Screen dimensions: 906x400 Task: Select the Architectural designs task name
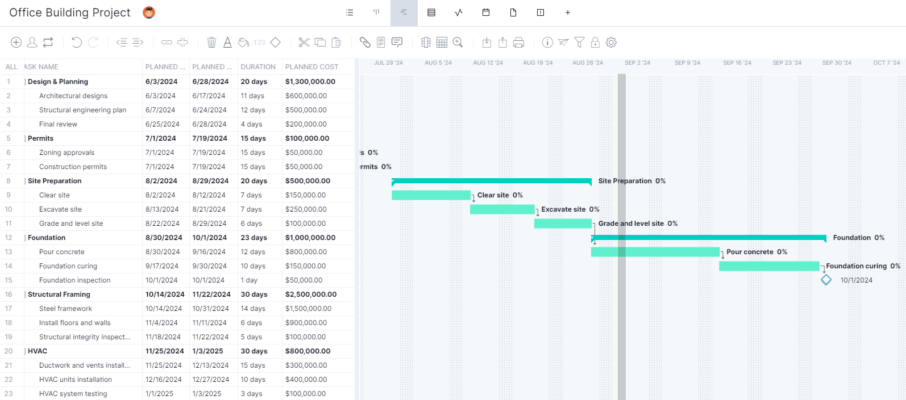tap(73, 96)
